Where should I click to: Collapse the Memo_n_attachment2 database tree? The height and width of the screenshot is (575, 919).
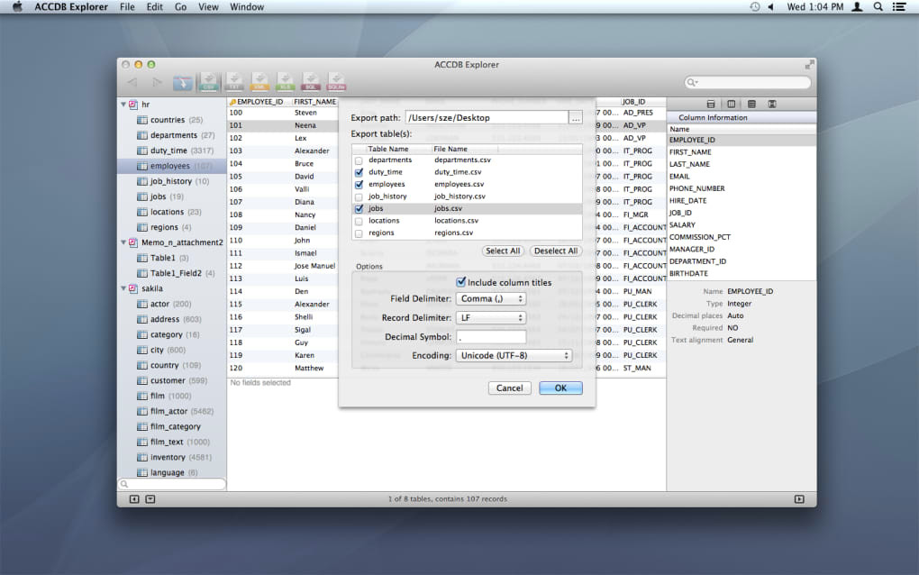click(x=123, y=242)
